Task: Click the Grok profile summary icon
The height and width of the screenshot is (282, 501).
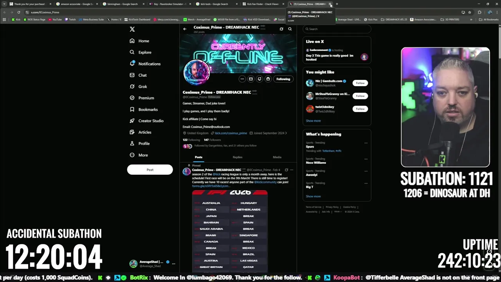Action: [281, 29]
